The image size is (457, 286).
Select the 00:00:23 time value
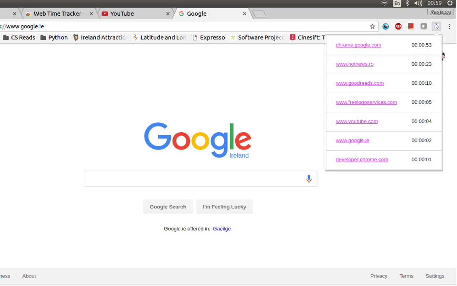point(421,64)
